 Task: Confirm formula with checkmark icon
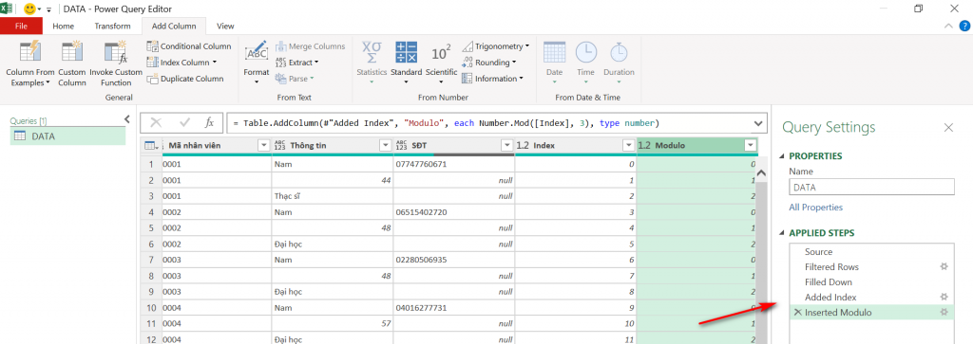(184, 122)
